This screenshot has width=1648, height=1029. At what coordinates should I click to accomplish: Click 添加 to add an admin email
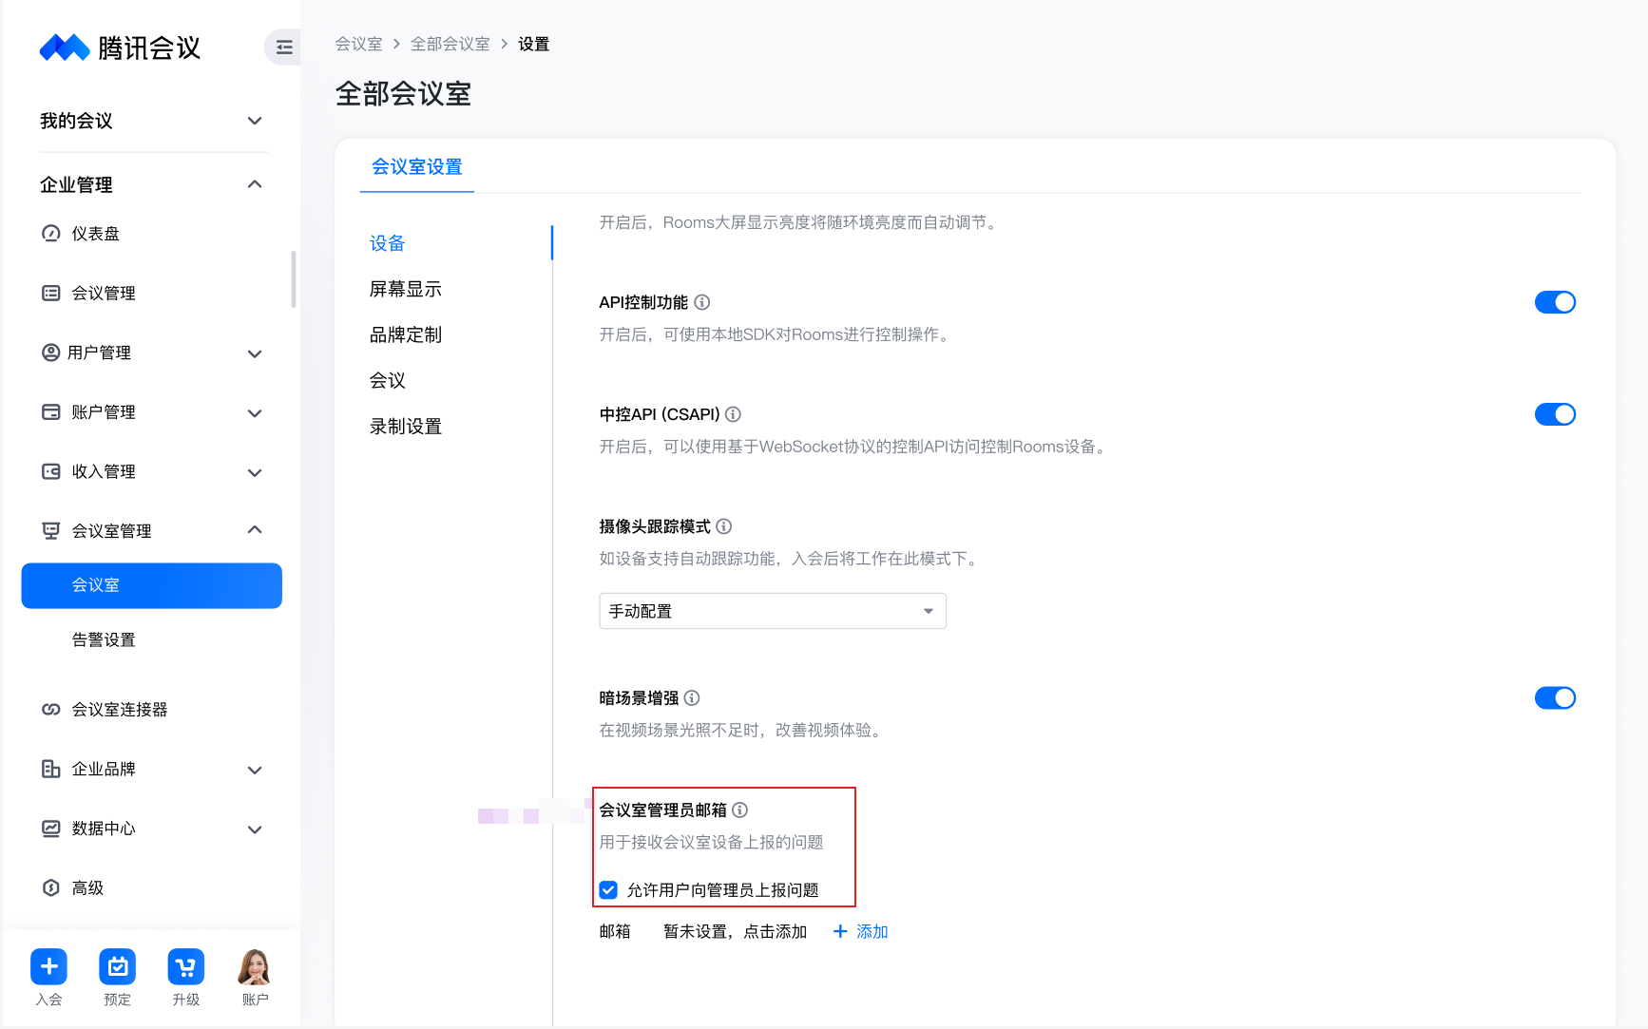pos(861,932)
